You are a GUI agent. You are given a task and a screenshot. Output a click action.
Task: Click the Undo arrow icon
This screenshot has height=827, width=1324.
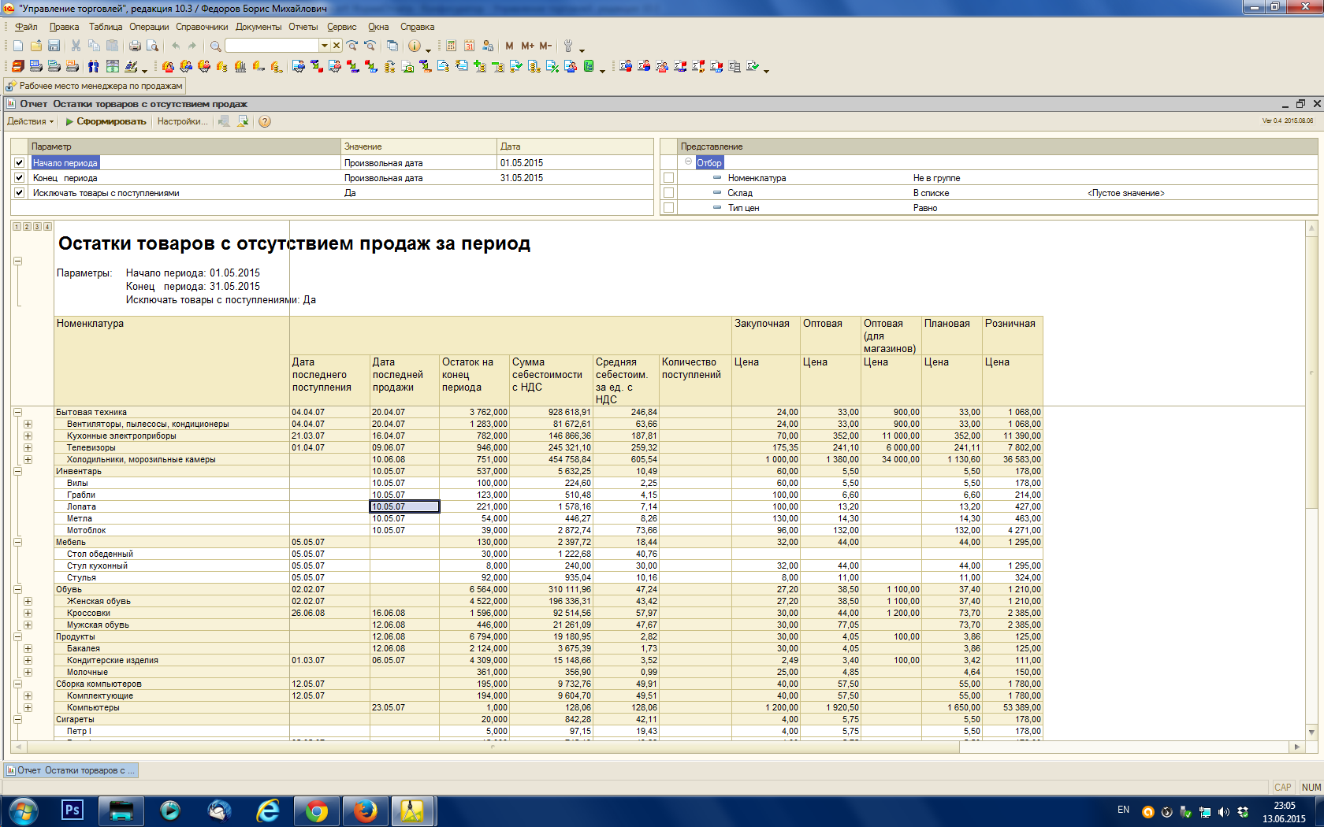click(x=175, y=46)
